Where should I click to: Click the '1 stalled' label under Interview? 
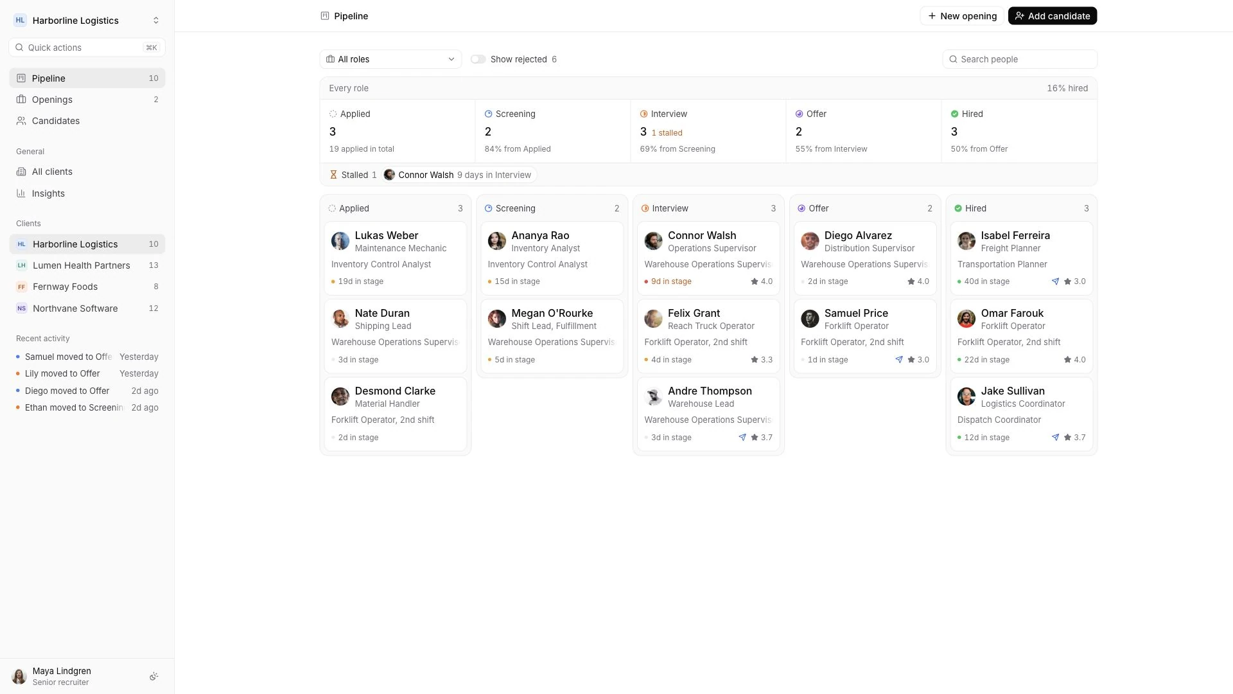pos(667,133)
